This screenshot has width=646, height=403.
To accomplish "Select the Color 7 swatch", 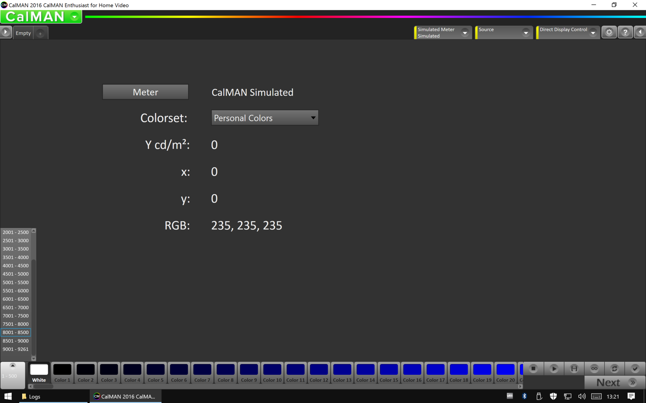I will coord(202,373).
